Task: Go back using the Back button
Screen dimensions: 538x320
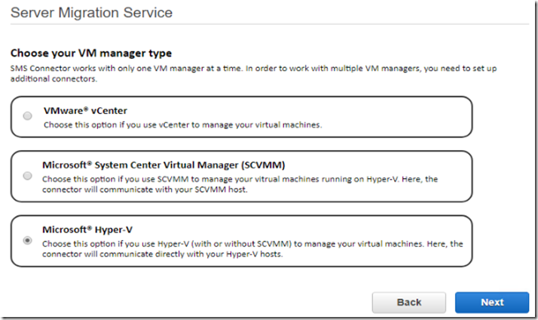Action: tap(409, 303)
